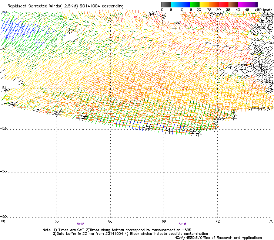Screen dimensions: 274x240
Task: Click the '-50' latitude axis label
Action: coord(3,12)
